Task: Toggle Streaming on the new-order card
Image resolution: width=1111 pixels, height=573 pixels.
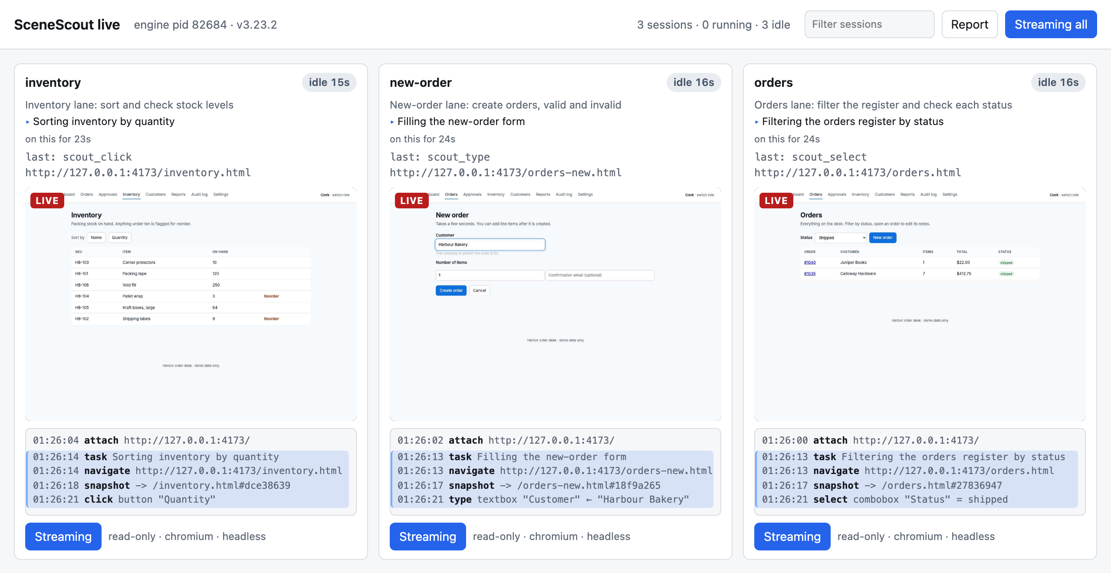Action: (x=428, y=537)
